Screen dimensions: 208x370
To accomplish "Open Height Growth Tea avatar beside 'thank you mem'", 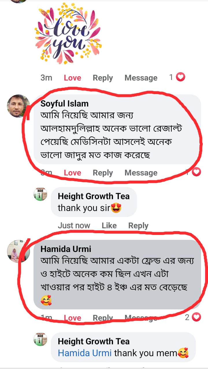I will point(40,339).
